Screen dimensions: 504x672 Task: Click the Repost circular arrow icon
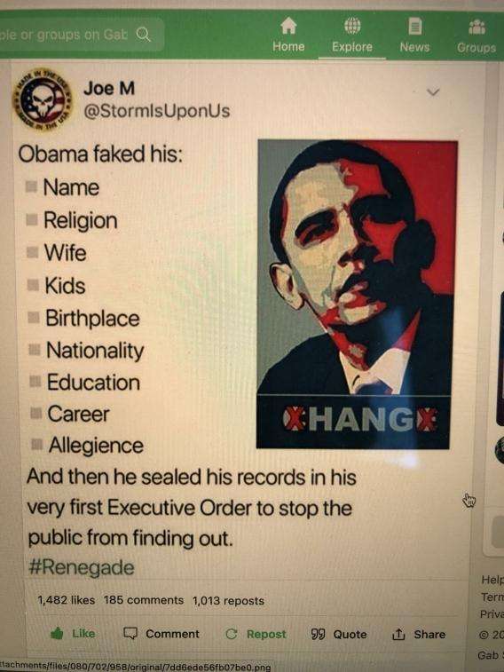click(x=232, y=634)
